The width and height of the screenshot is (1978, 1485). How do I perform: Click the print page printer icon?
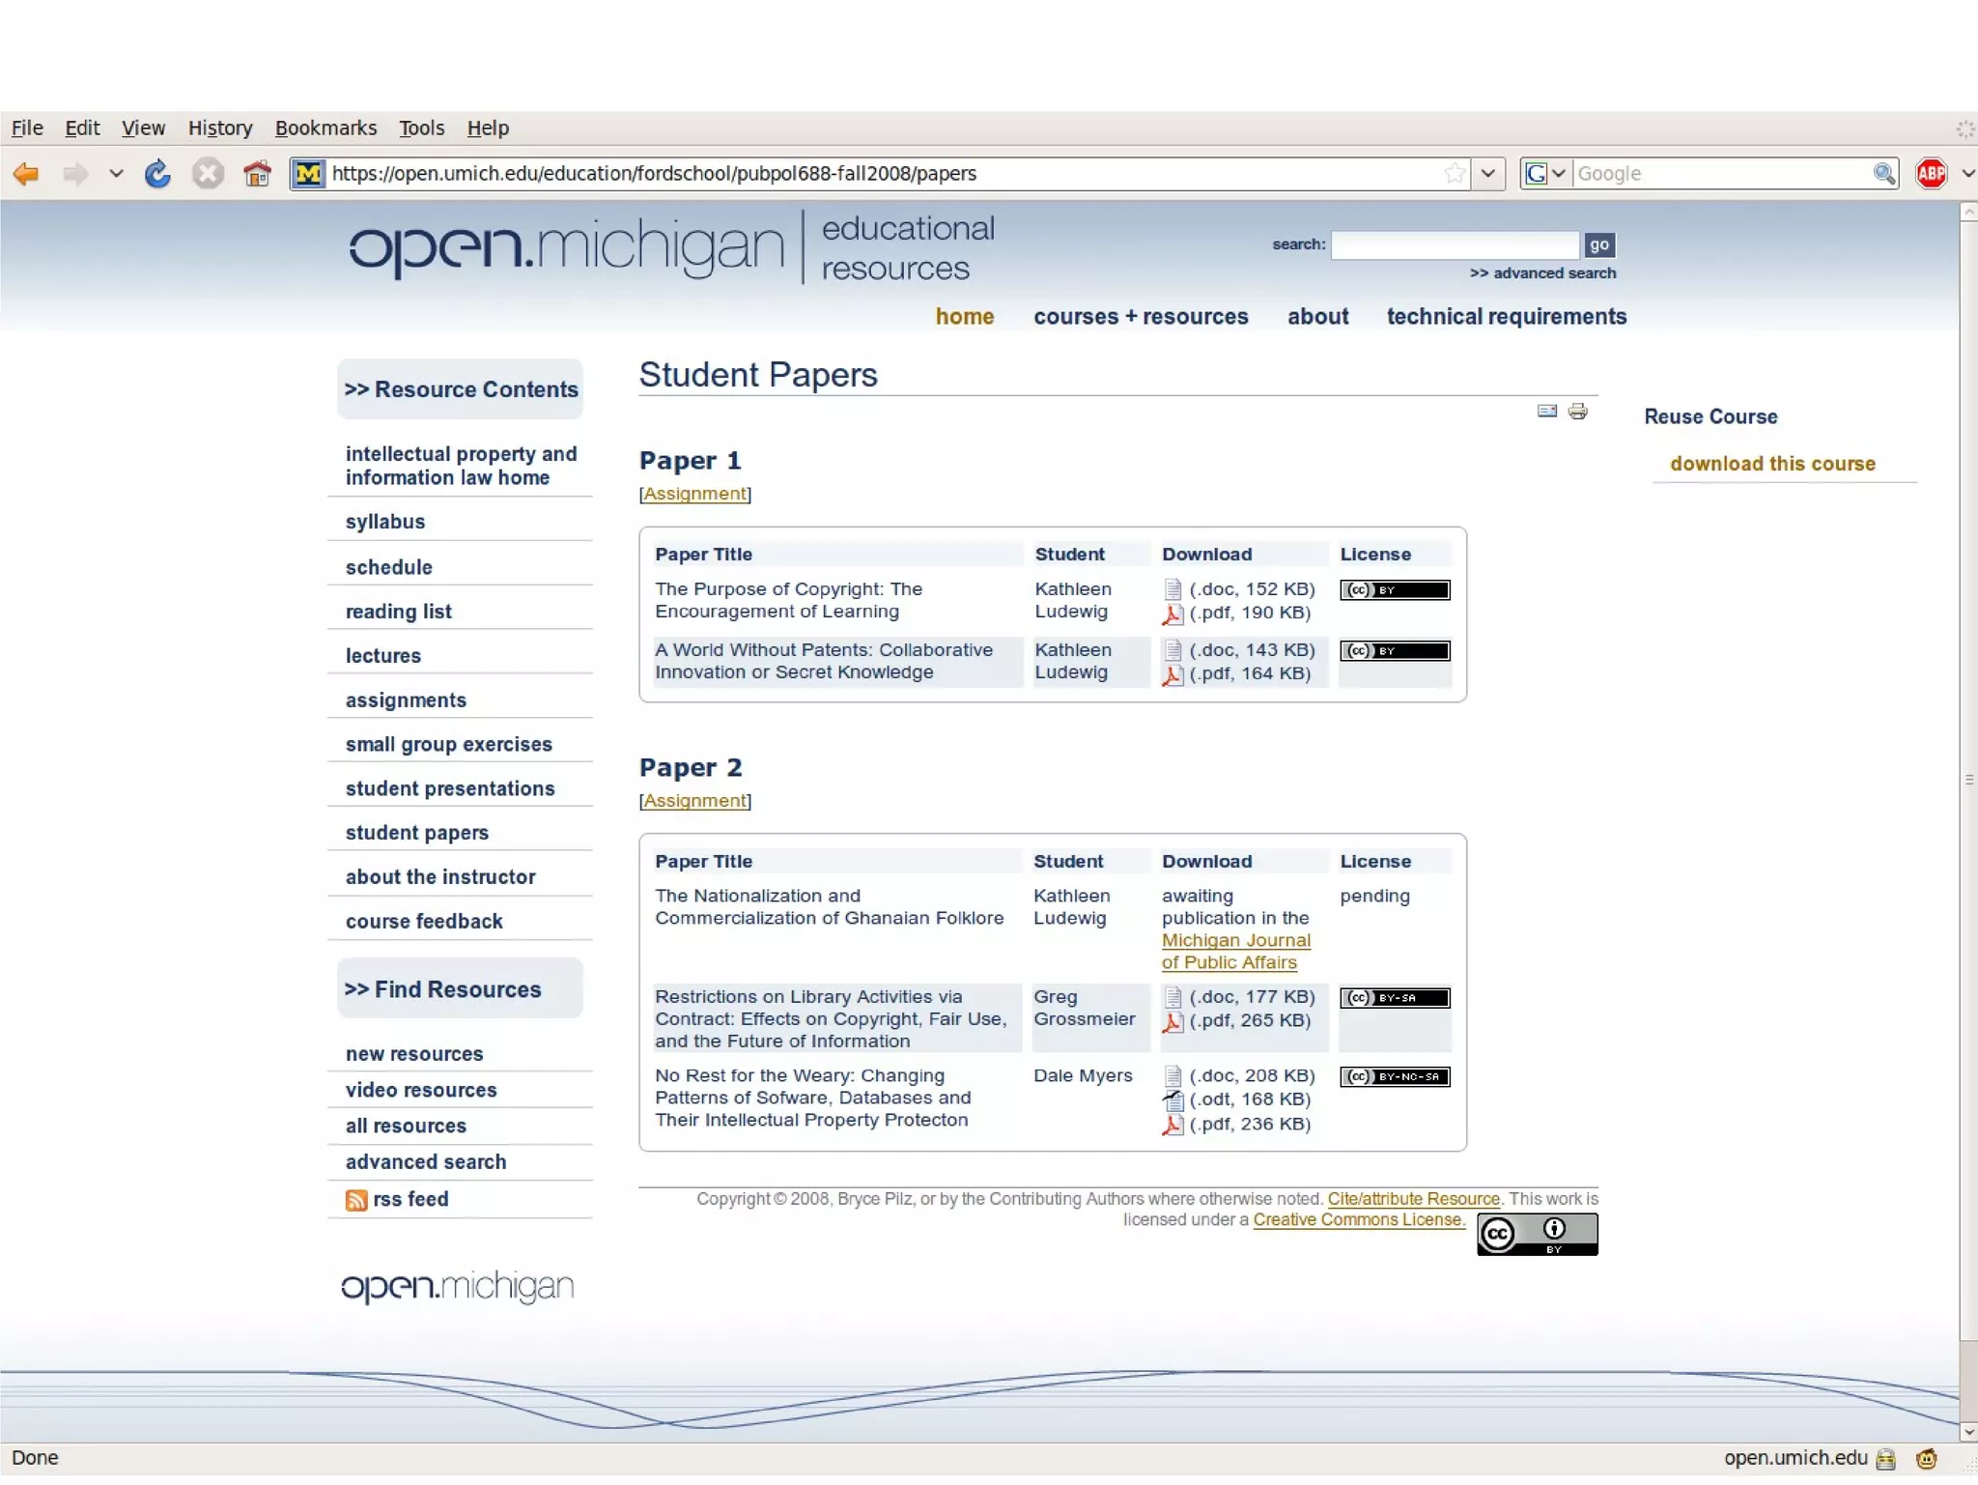[x=1578, y=412]
